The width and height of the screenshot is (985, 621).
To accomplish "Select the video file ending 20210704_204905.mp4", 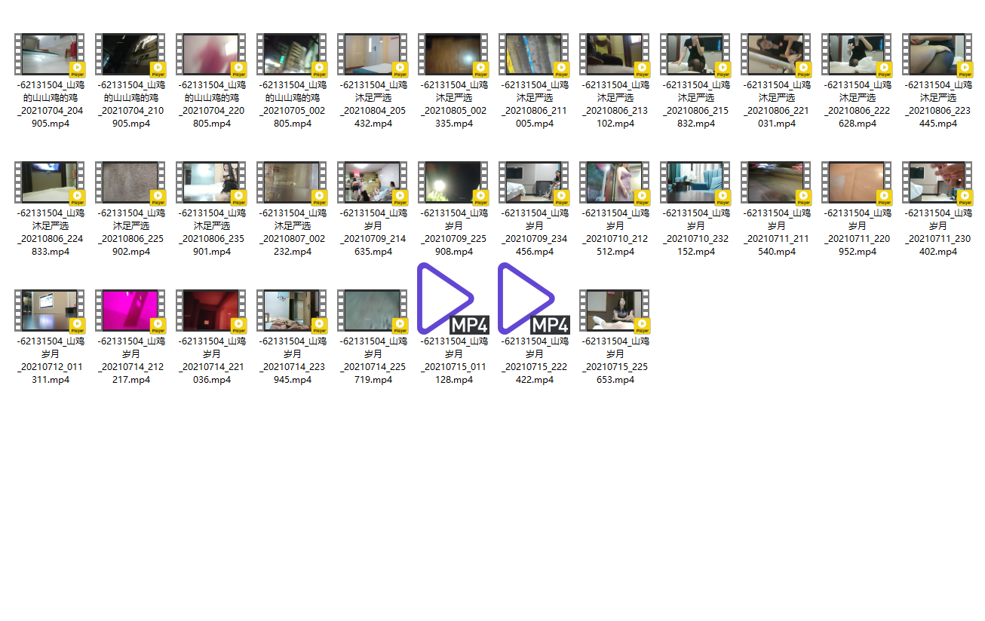I will coord(50,55).
